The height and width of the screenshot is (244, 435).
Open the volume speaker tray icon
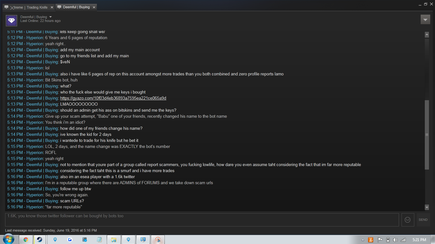click(x=395, y=240)
